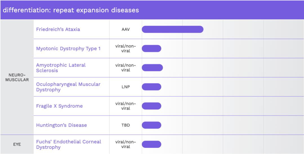Open the Myotonic Dystrophy Type 1 entry

pos(68,49)
